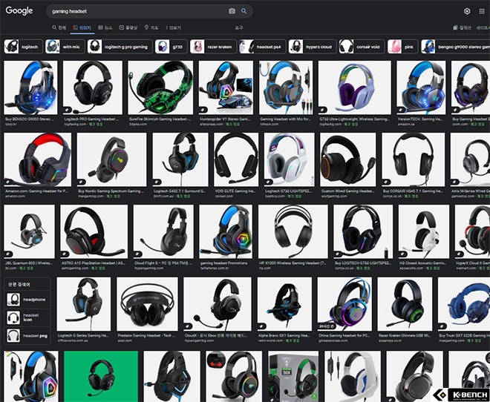Open the settings gear icon
The image size is (490, 402).
click(467, 11)
